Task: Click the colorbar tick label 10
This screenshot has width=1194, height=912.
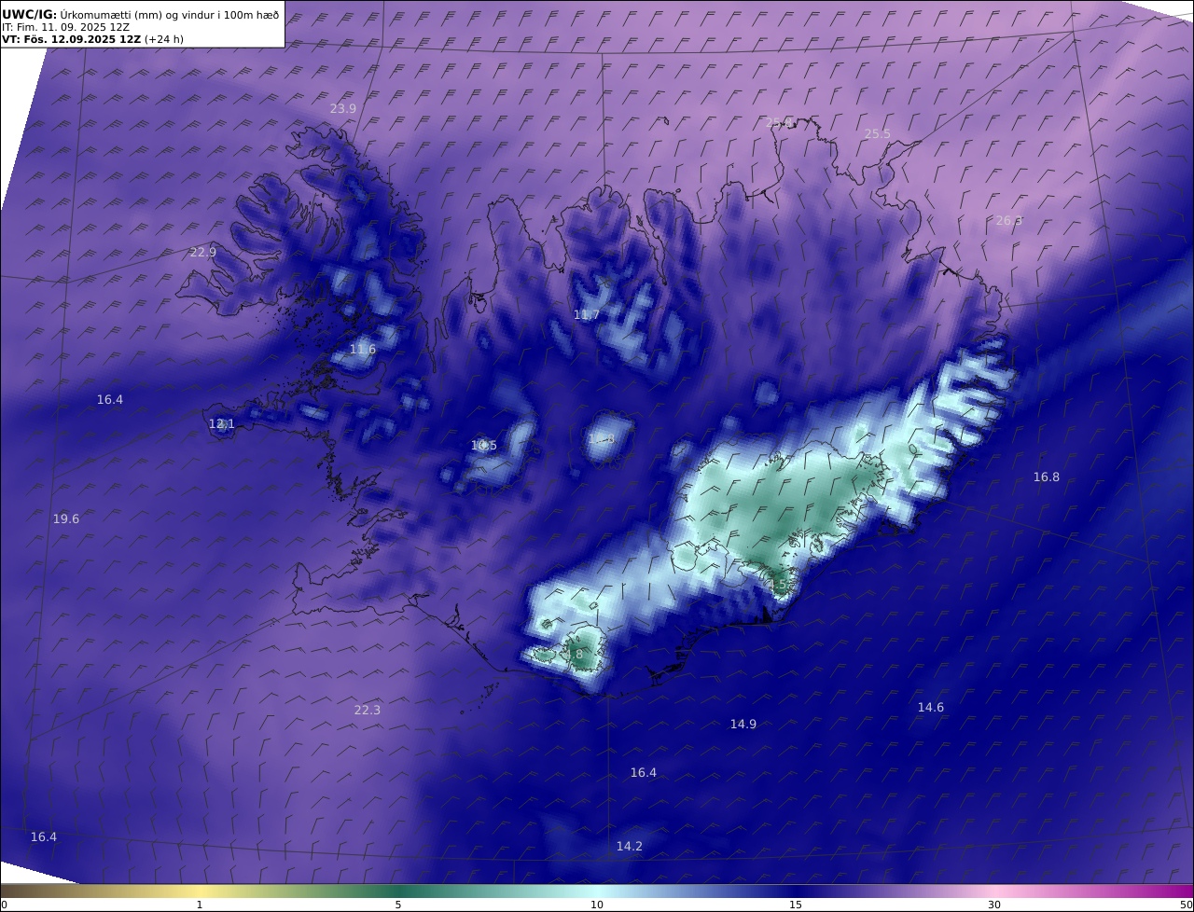Action: pos(597,905)
